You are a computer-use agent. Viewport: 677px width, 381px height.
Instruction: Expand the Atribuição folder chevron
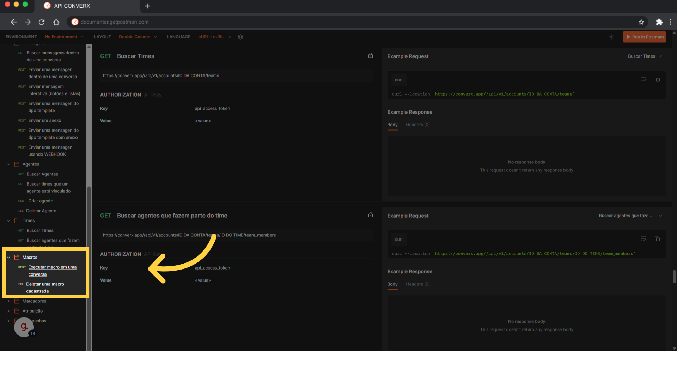tap(8, 311)
